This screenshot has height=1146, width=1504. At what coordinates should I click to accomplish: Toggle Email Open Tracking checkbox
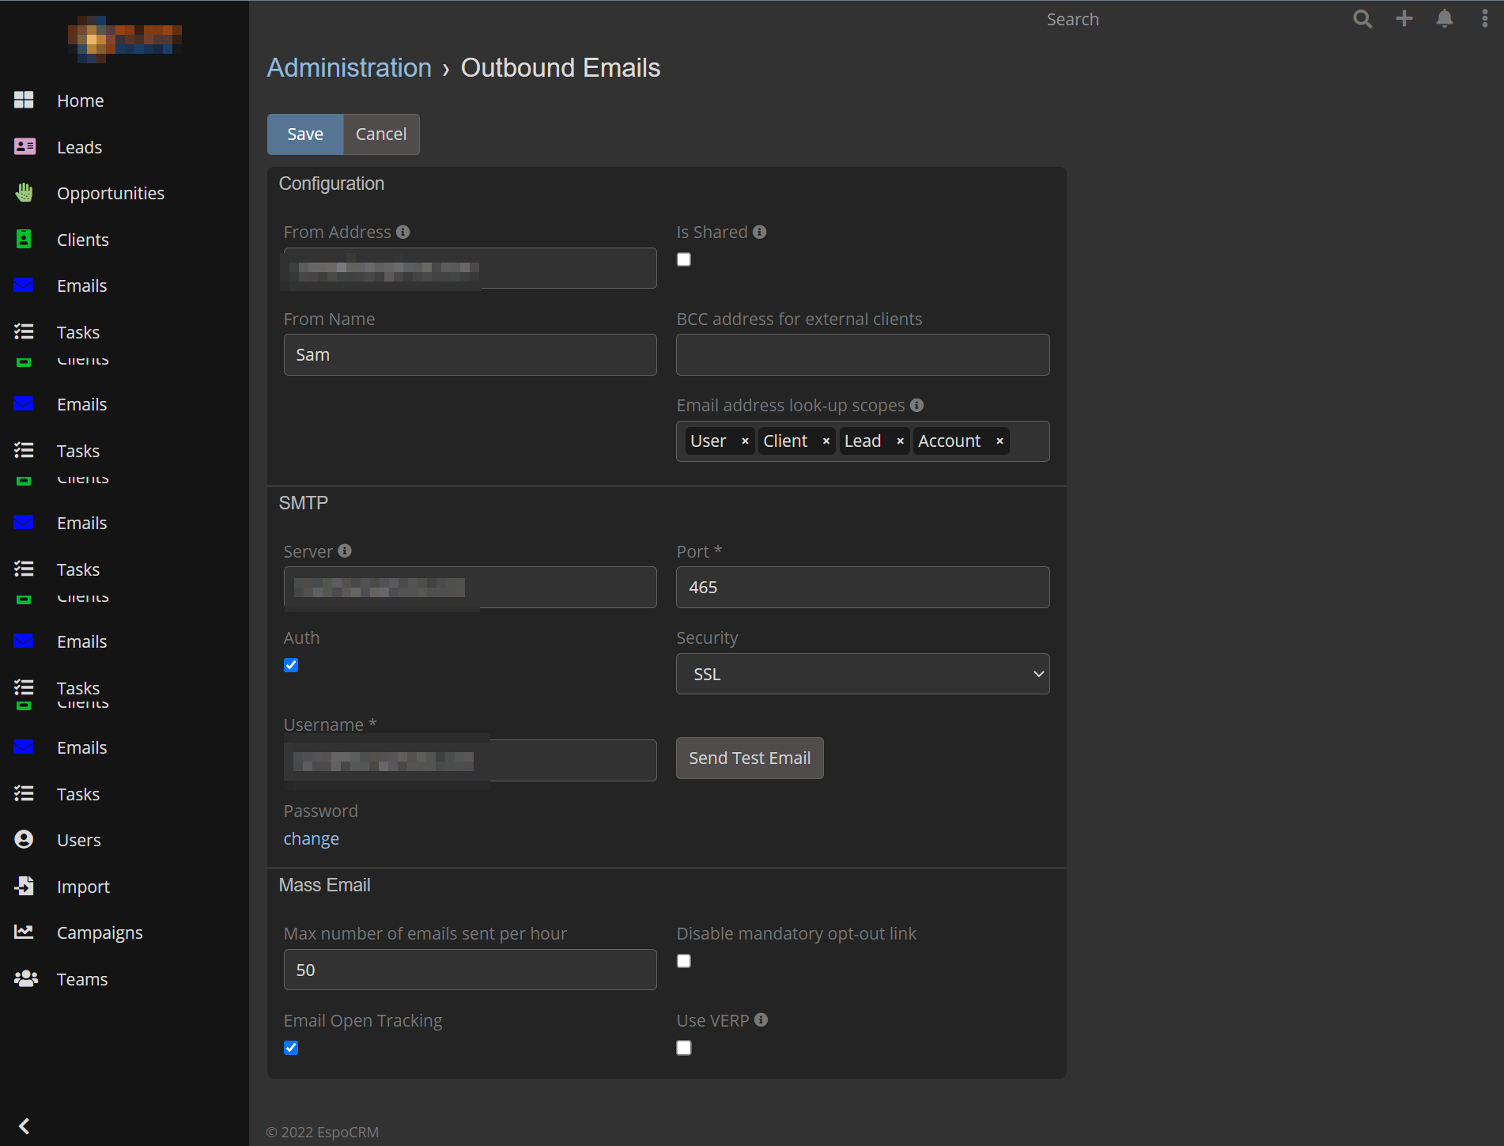point(291,1048)
